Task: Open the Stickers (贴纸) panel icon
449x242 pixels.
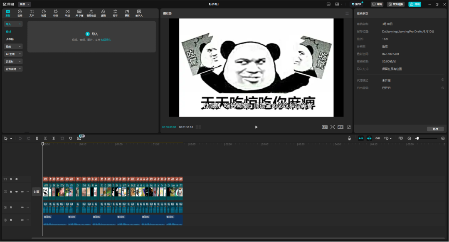Action: [x=44, y=13]
